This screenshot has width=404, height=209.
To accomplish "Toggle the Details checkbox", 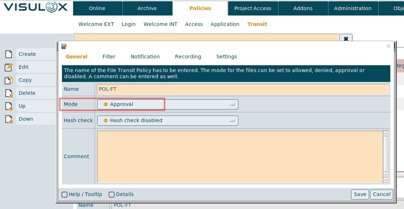I will [x=112, y=195].
